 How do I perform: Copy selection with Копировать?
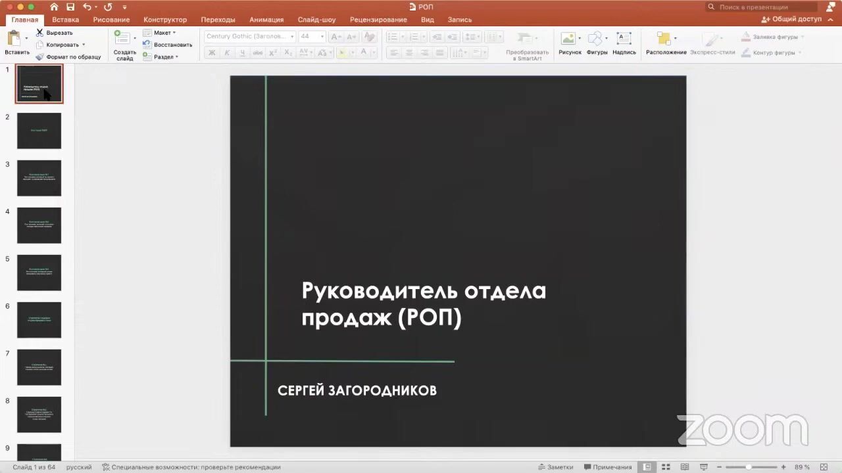[57, 45]
